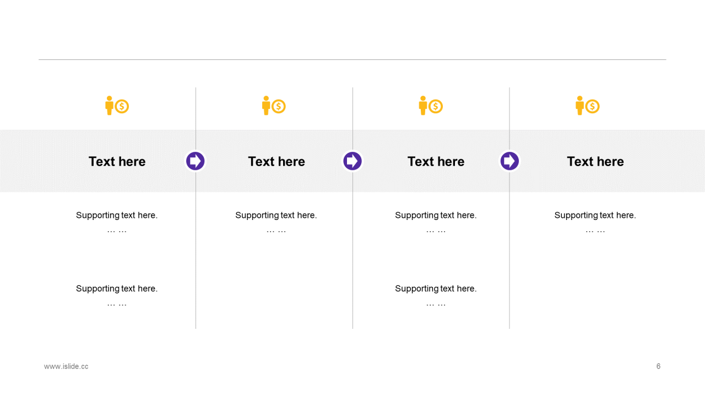Click the first column's lower supporting text
Viewport: 705px width, 396px height.
[x=117, y=289]
